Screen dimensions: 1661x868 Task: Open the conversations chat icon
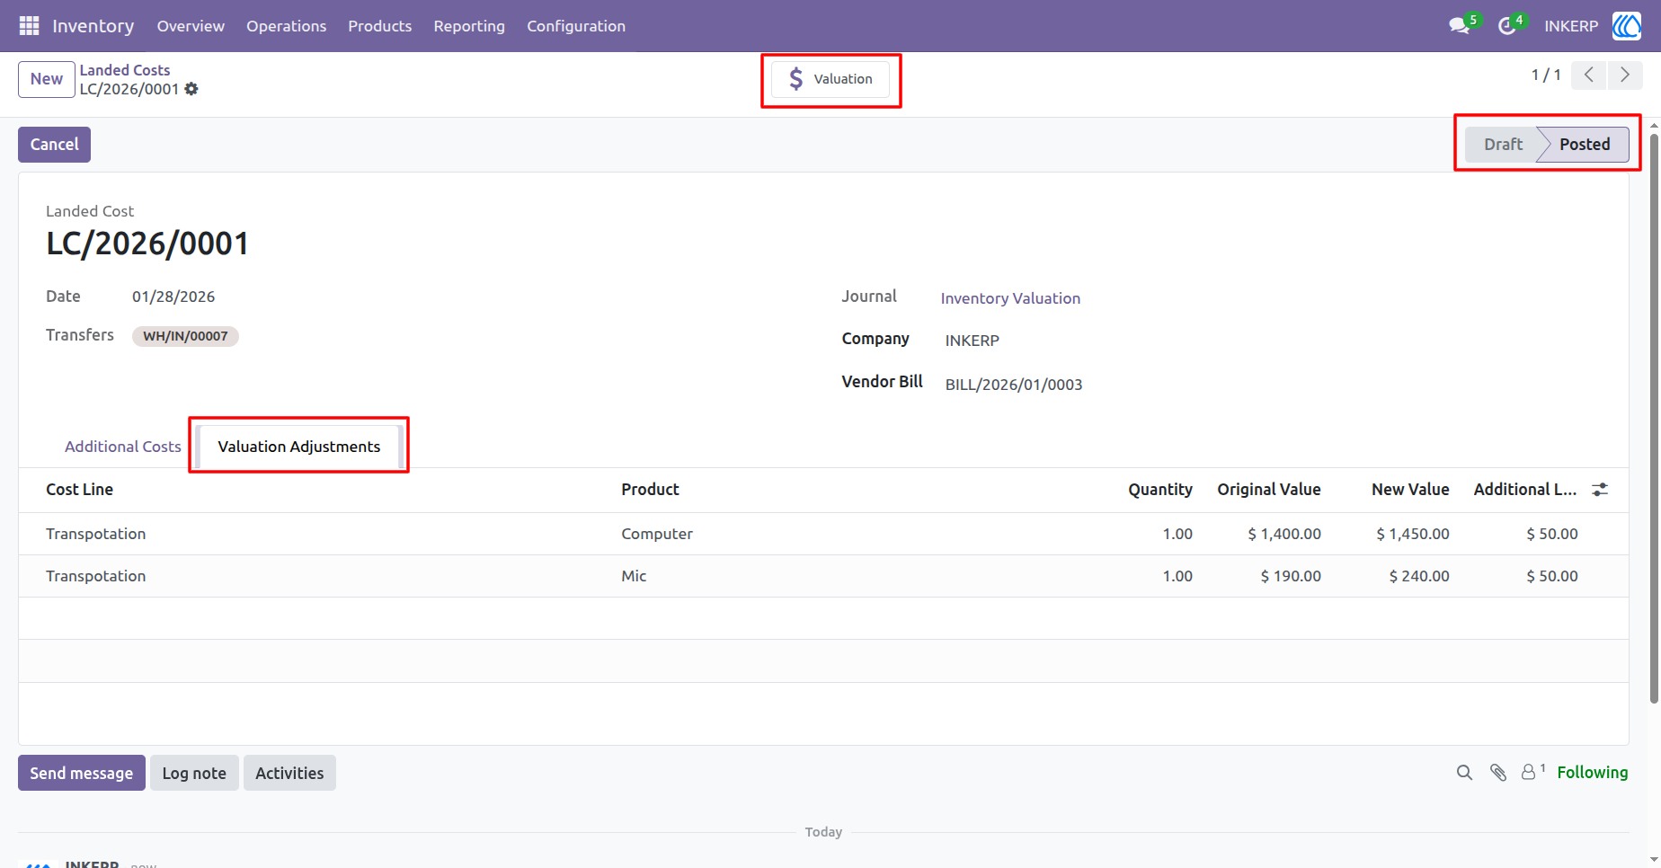click(x=1460, y=26)
